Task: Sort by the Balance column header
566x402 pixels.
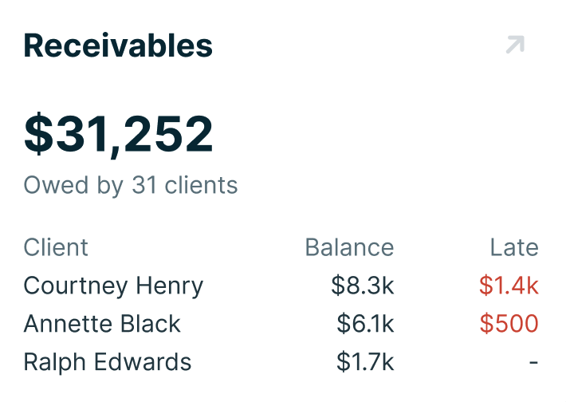Action: pyautogui.click(x=349, y=247)
